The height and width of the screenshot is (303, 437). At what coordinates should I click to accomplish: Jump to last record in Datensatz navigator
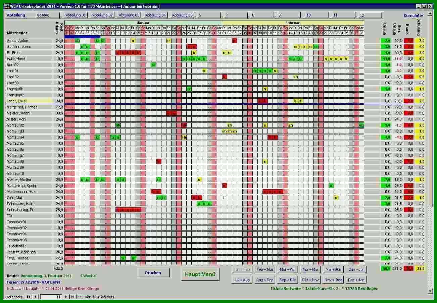coord(73,297)
